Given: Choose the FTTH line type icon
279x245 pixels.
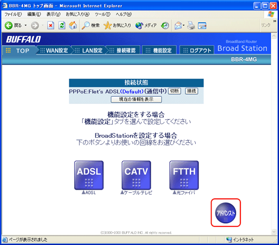Looking at the screenshot, I should [x=184, y=175].
